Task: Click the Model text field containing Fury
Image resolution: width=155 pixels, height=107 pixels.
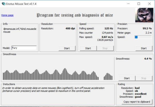Action: (24, 48)
